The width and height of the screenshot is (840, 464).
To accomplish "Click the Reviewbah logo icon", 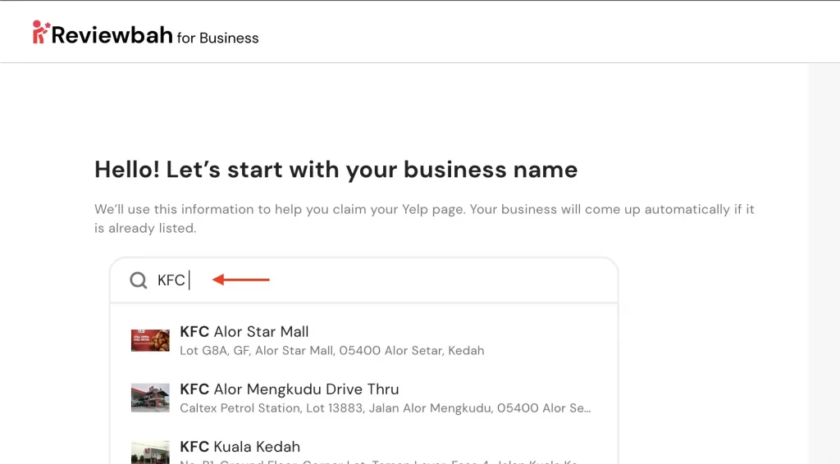I will point(41,33).
